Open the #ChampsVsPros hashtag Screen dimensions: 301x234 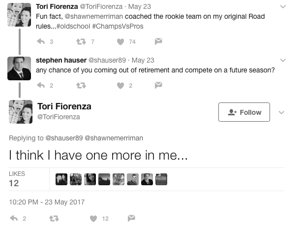pos(118,26)
